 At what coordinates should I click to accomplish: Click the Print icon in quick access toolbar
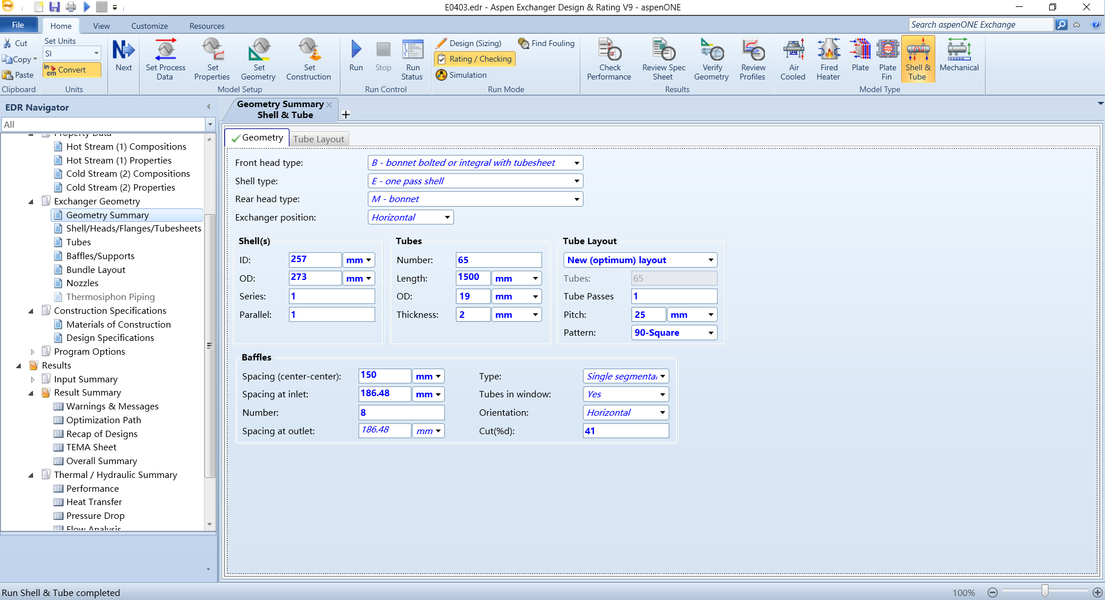[x=71, y=7]
